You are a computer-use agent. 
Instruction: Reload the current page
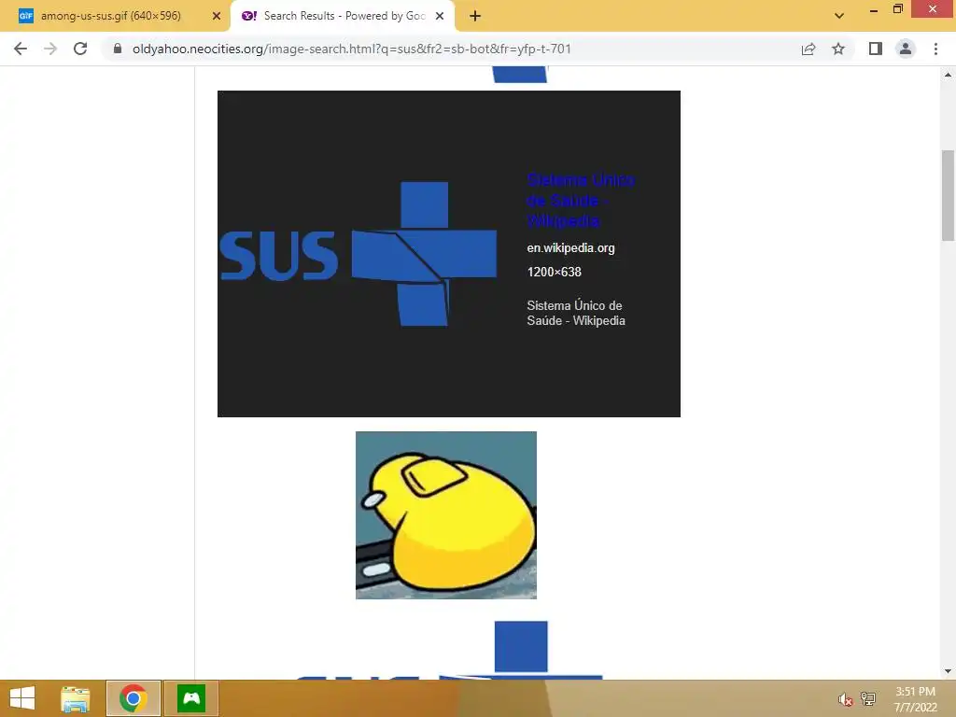80,49
